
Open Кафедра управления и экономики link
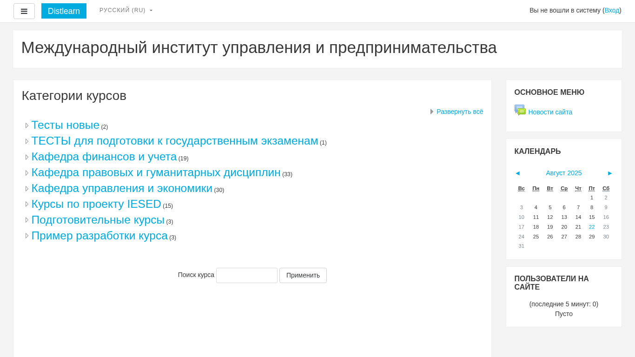click(x=122, y=188)
